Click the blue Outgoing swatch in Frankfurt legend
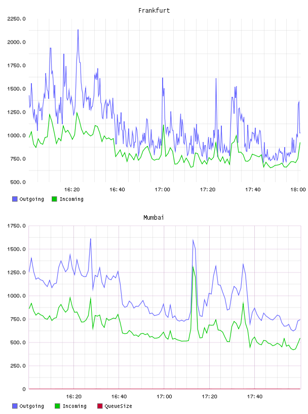 click(x=15, y=199)
